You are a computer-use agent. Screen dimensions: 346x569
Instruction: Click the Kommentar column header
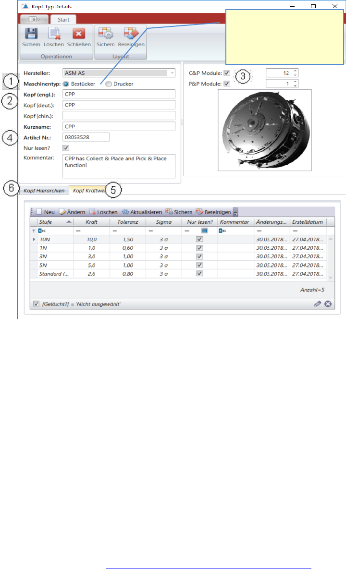[x=235, y=222]
